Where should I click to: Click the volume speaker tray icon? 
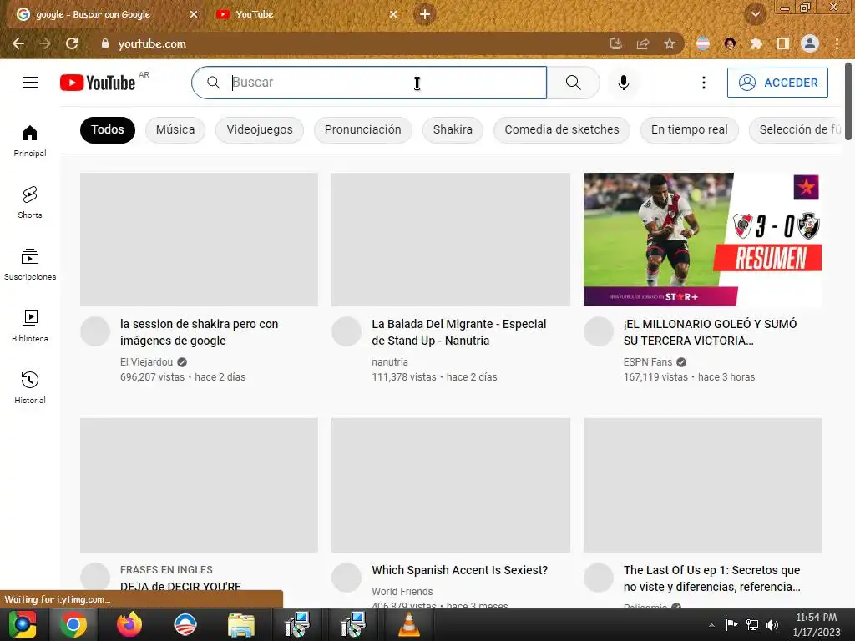[772, 624]
